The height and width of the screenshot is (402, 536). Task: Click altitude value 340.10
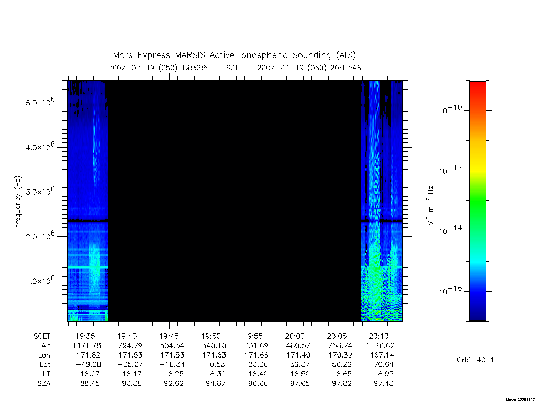(214, 345)
